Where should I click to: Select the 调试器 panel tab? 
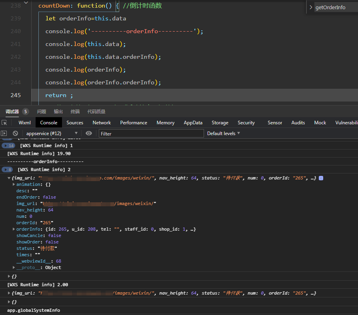point(12,112)
